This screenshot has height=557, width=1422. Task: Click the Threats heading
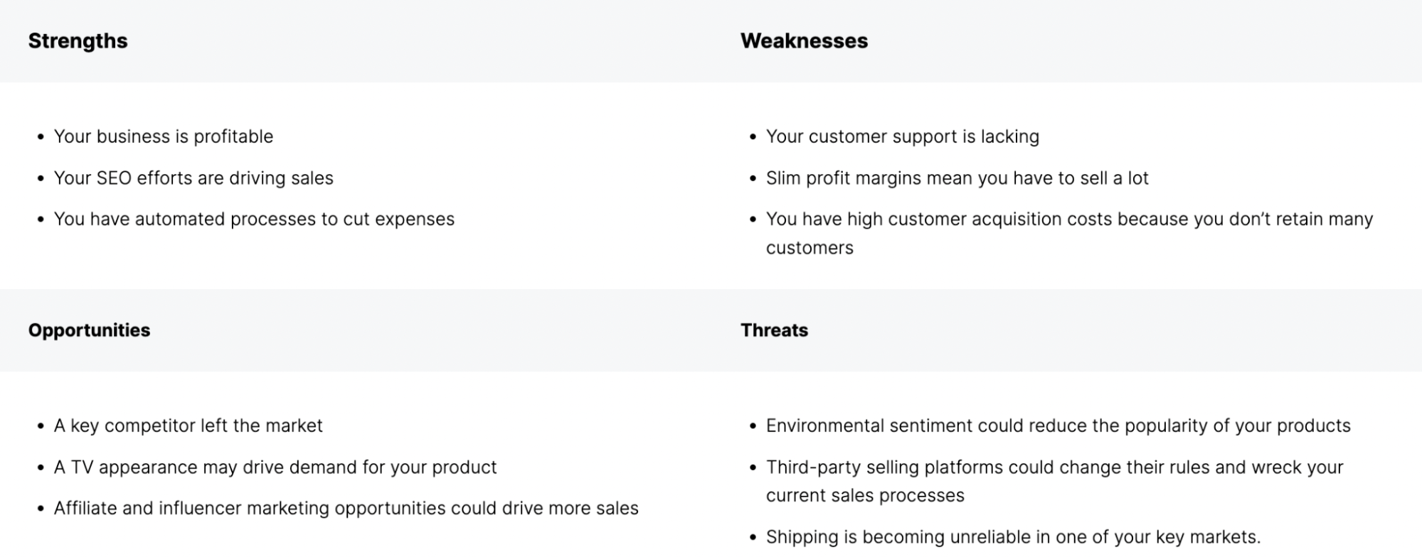[x=774, y=330]
